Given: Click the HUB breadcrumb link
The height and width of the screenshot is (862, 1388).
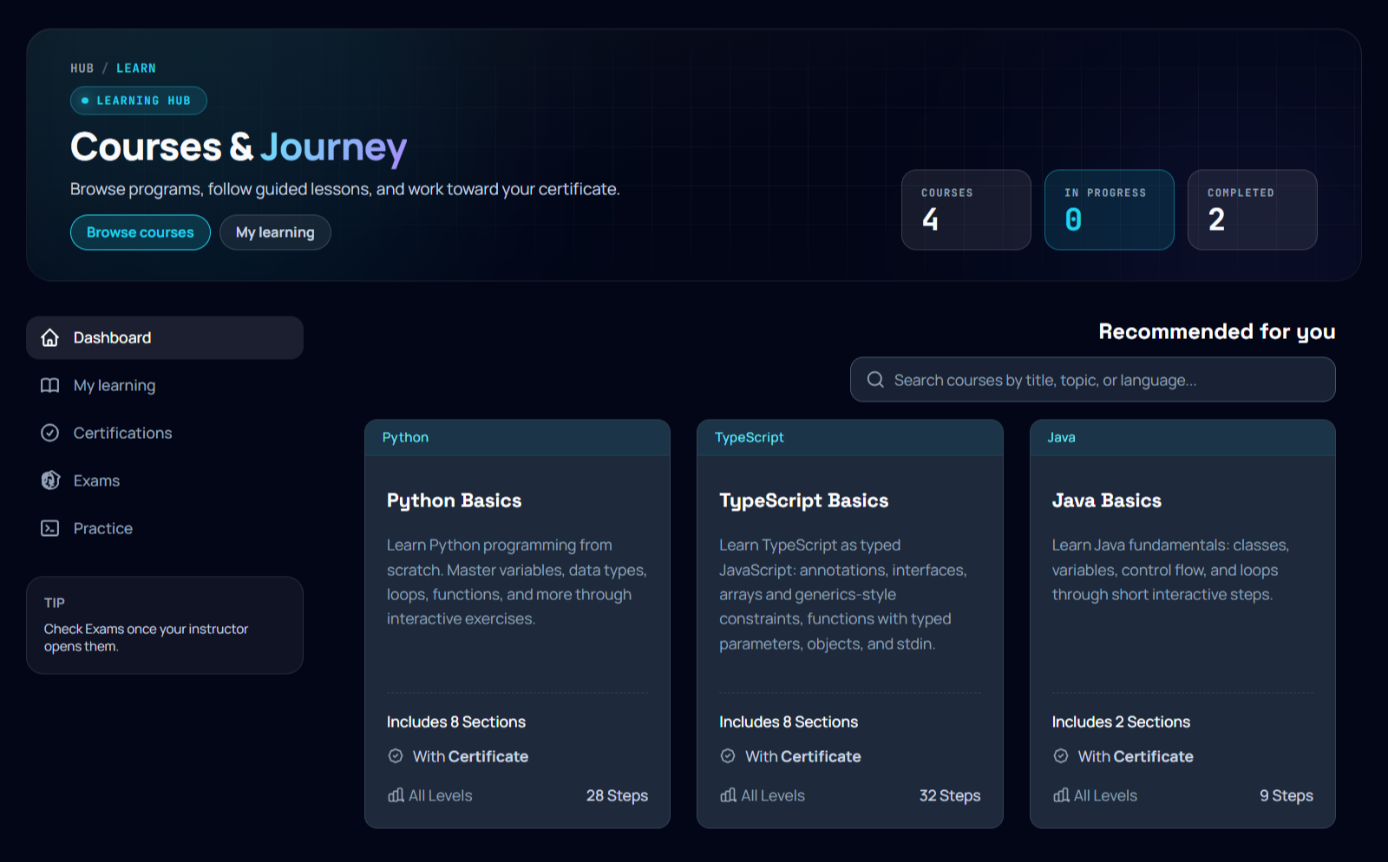Looking at the screenshot, I should [x=82, y=69].
